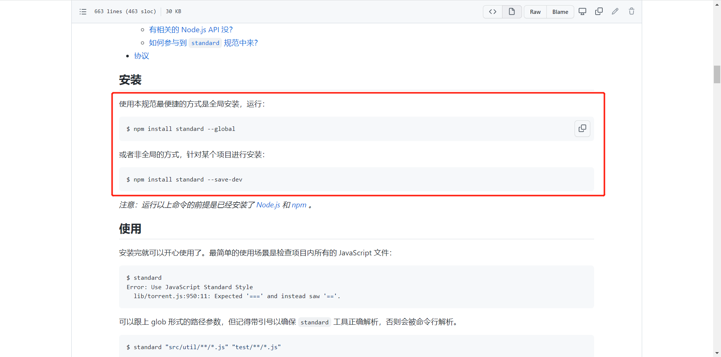This screenshot has height=357, width=721.
Task: Click the page vertical scrollbar thumb
Action: click(717, 74)
